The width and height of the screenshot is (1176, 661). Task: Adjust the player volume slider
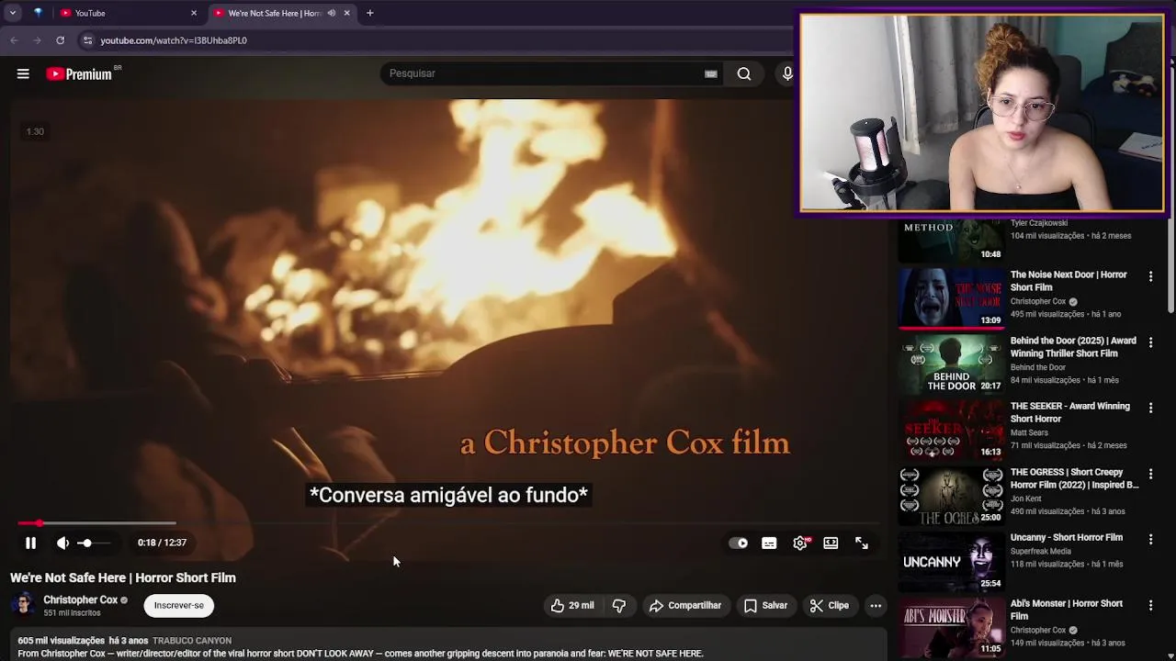click(93, 543)
